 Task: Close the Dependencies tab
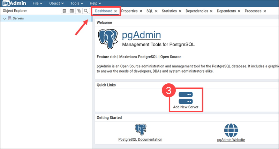pos(211,11)
